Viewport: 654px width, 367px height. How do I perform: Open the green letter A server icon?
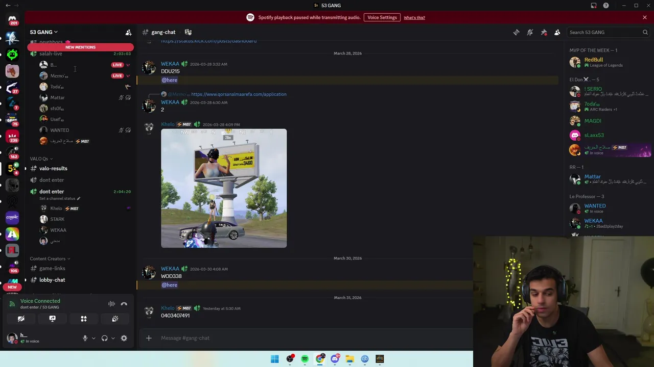[12, 234]
